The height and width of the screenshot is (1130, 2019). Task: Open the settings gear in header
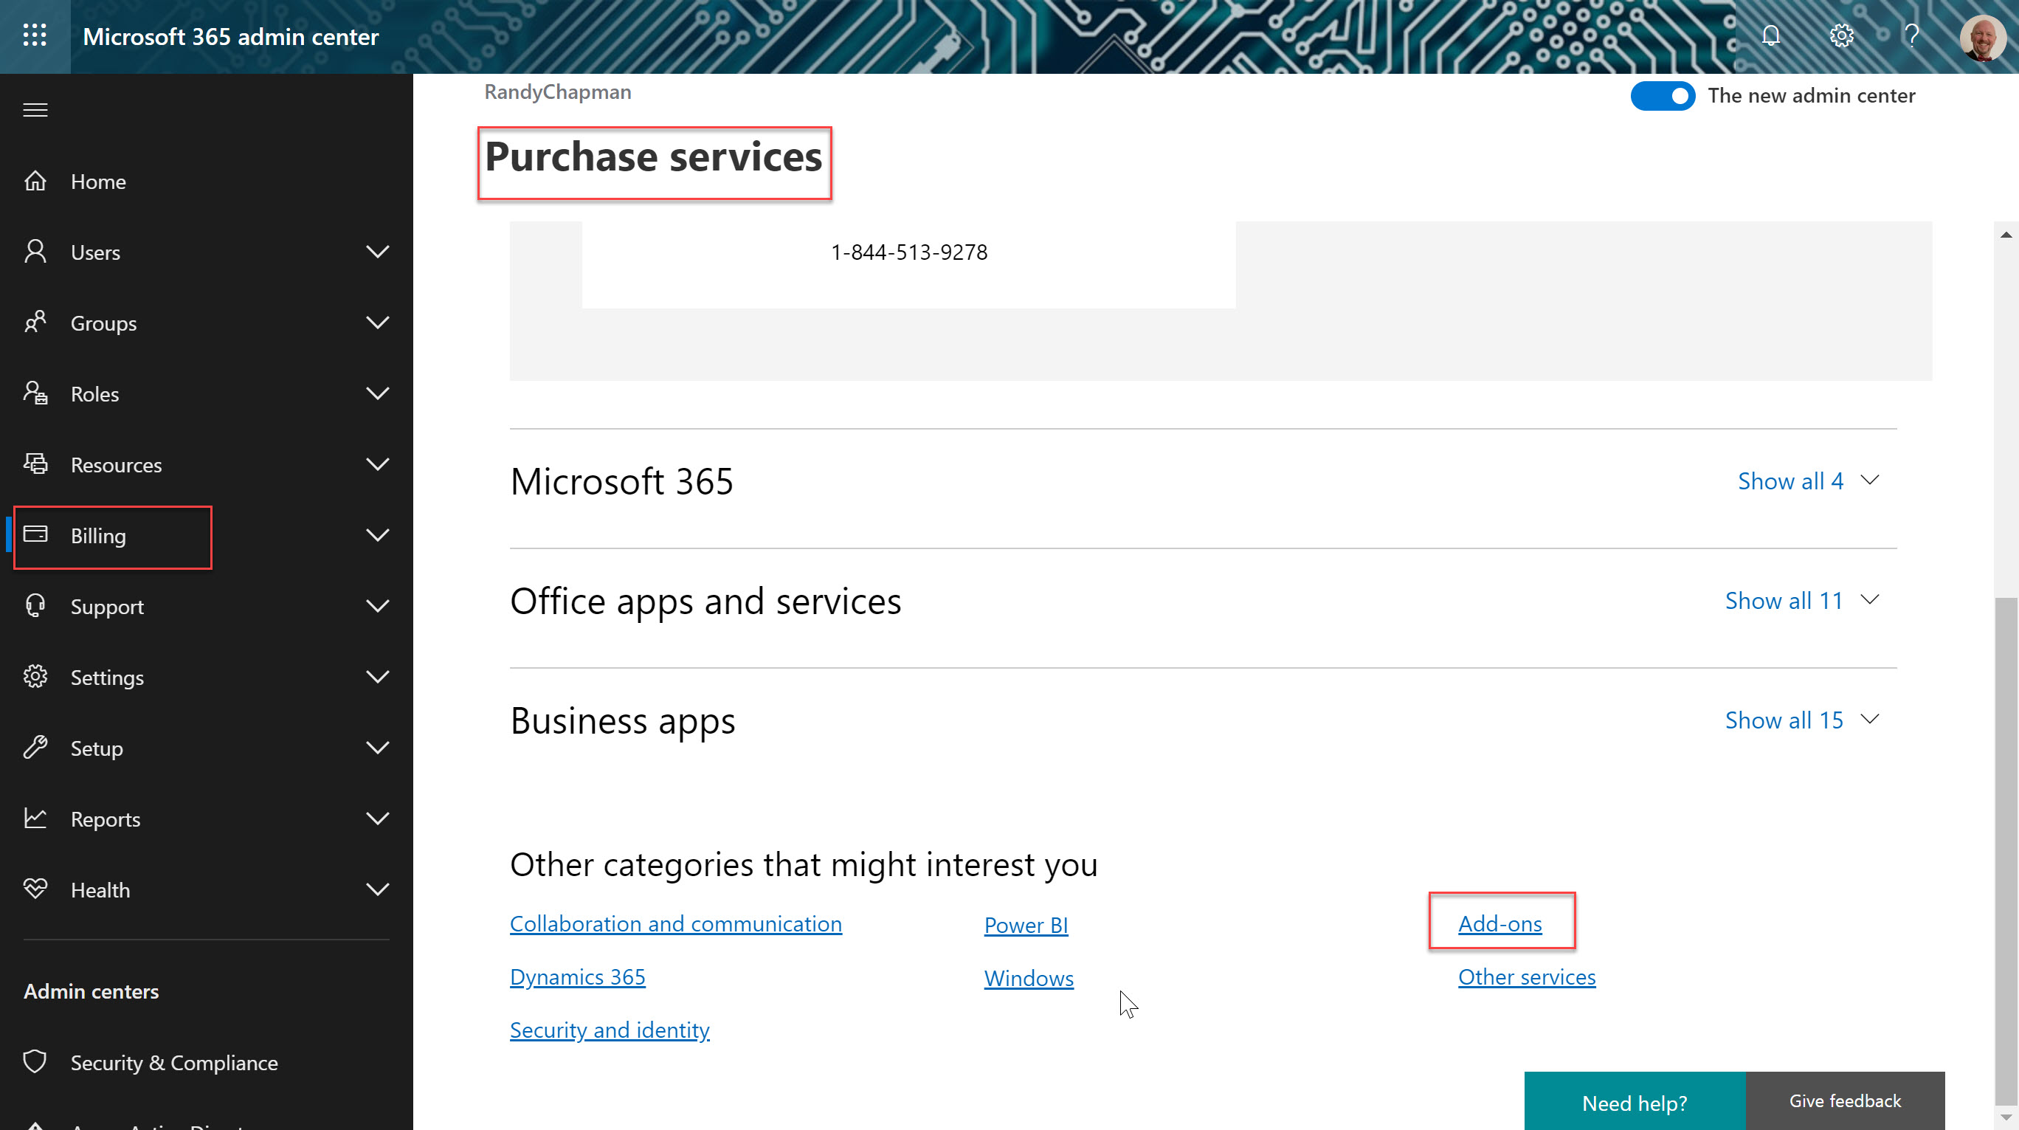(x=1841, y=36)
